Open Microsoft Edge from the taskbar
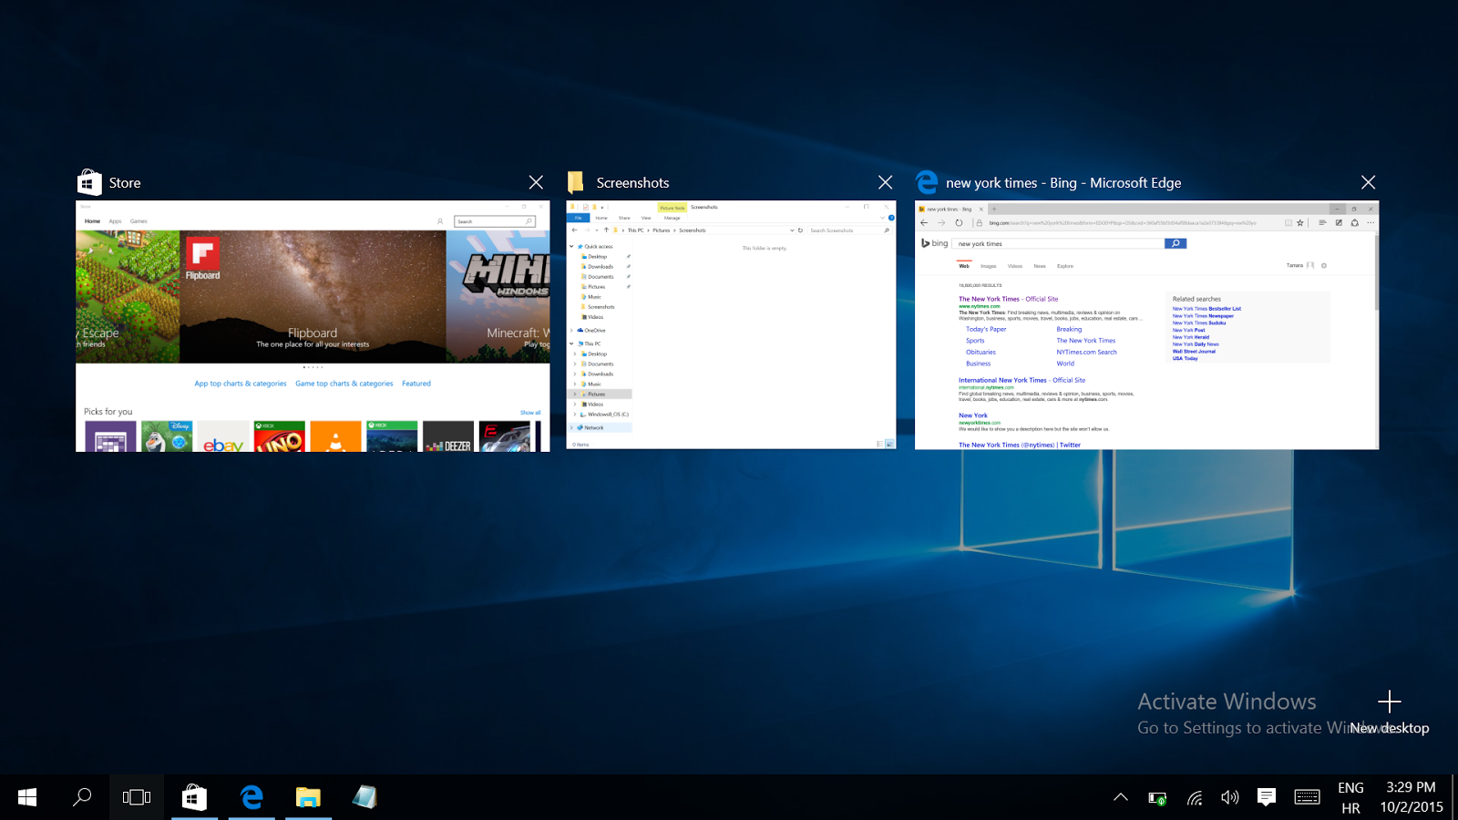The image size is (1458, 820). [x=252, y=797]
